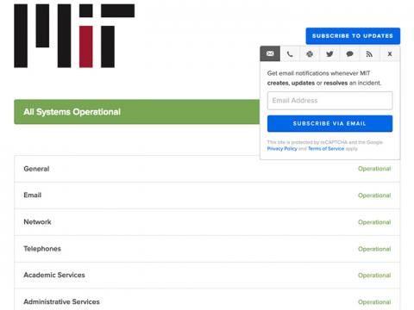Click Operational status for Telephones
The image size is (414, 310).
[374, 249]
